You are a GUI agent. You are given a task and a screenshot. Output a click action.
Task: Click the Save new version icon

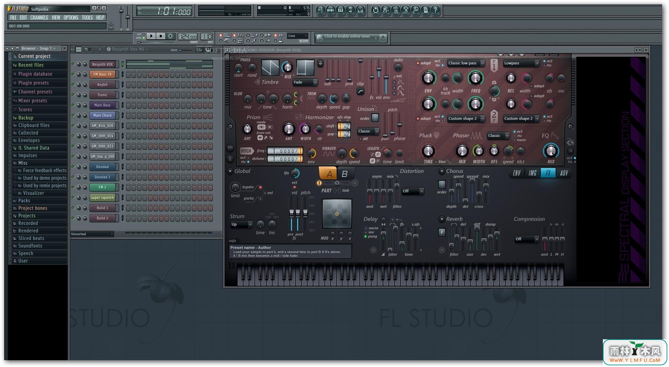386,11
